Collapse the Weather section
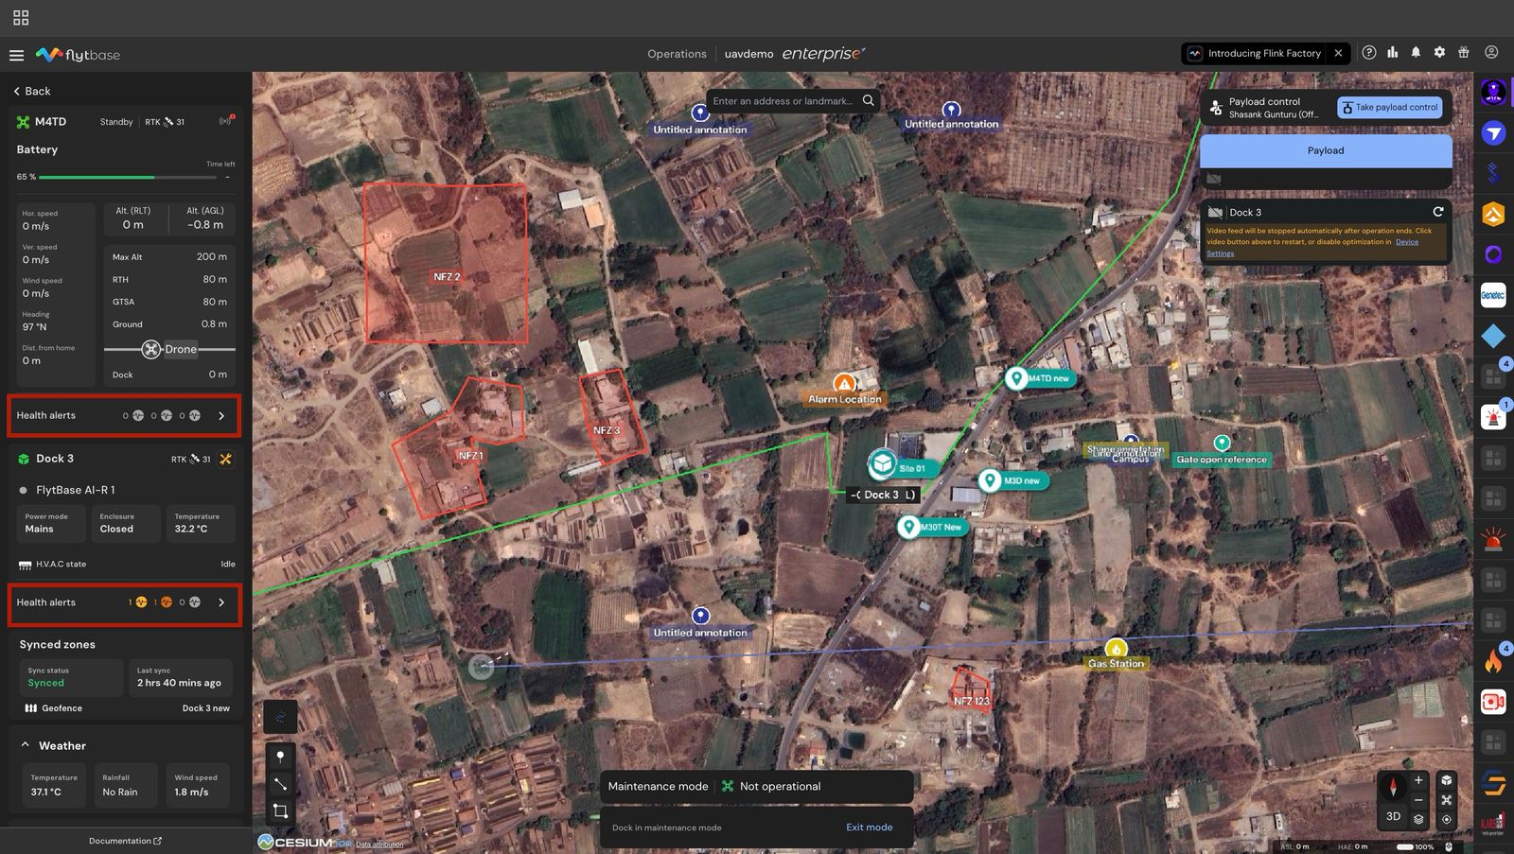 point(25,745)
